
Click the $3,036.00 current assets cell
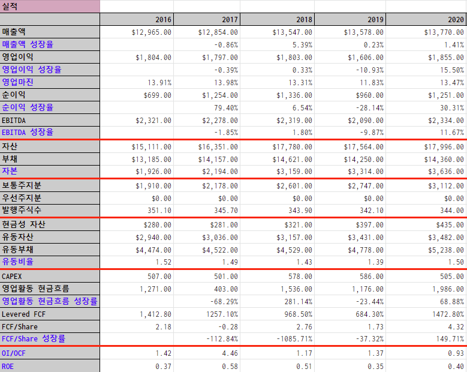click(x=207, y=237)
